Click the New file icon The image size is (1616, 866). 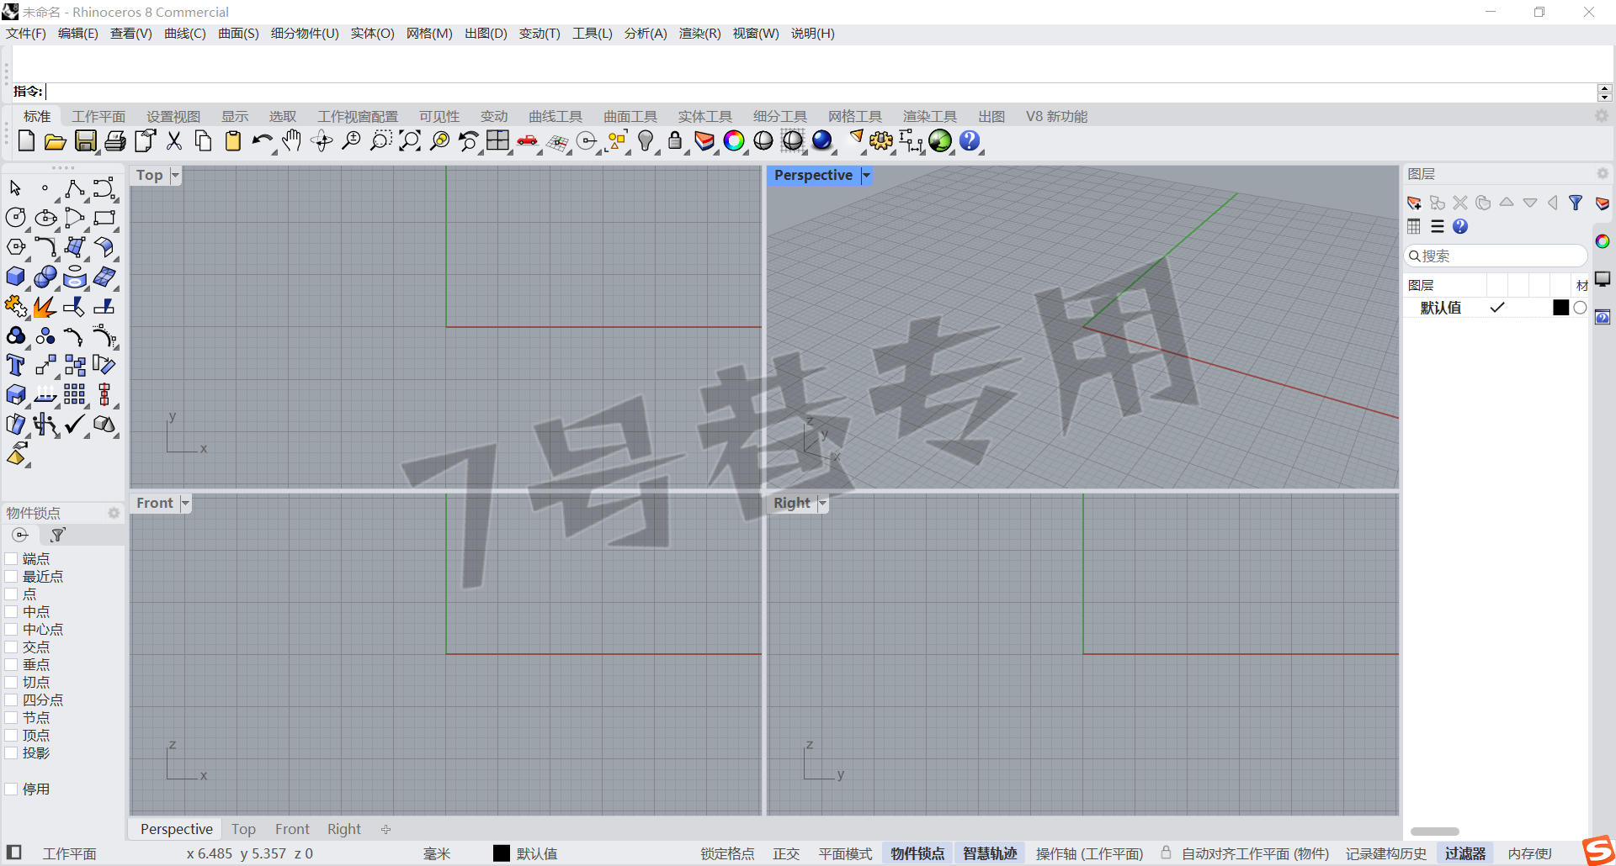click(x=26, y=141)
